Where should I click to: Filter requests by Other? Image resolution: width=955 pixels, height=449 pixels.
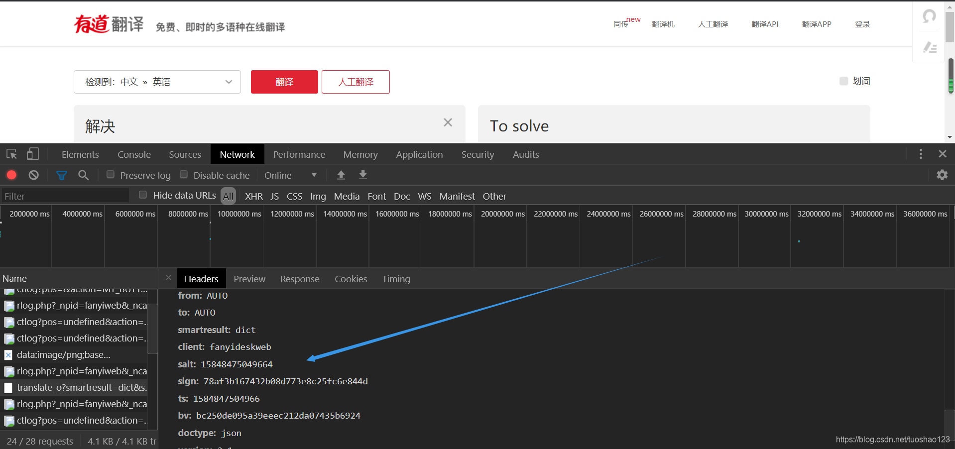(494, 196)
